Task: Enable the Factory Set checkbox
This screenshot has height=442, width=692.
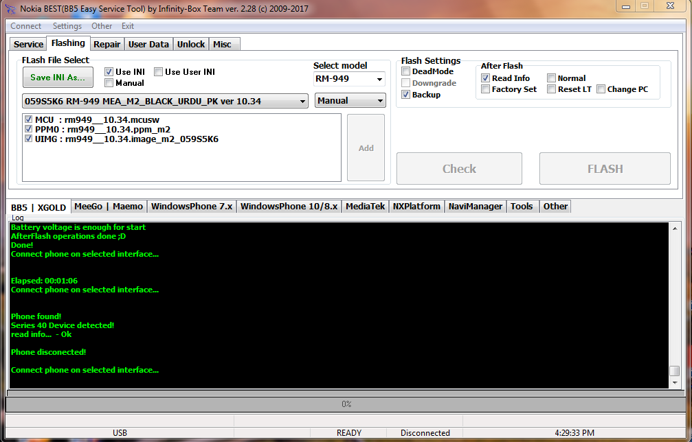Action: [x=485, y=89]
